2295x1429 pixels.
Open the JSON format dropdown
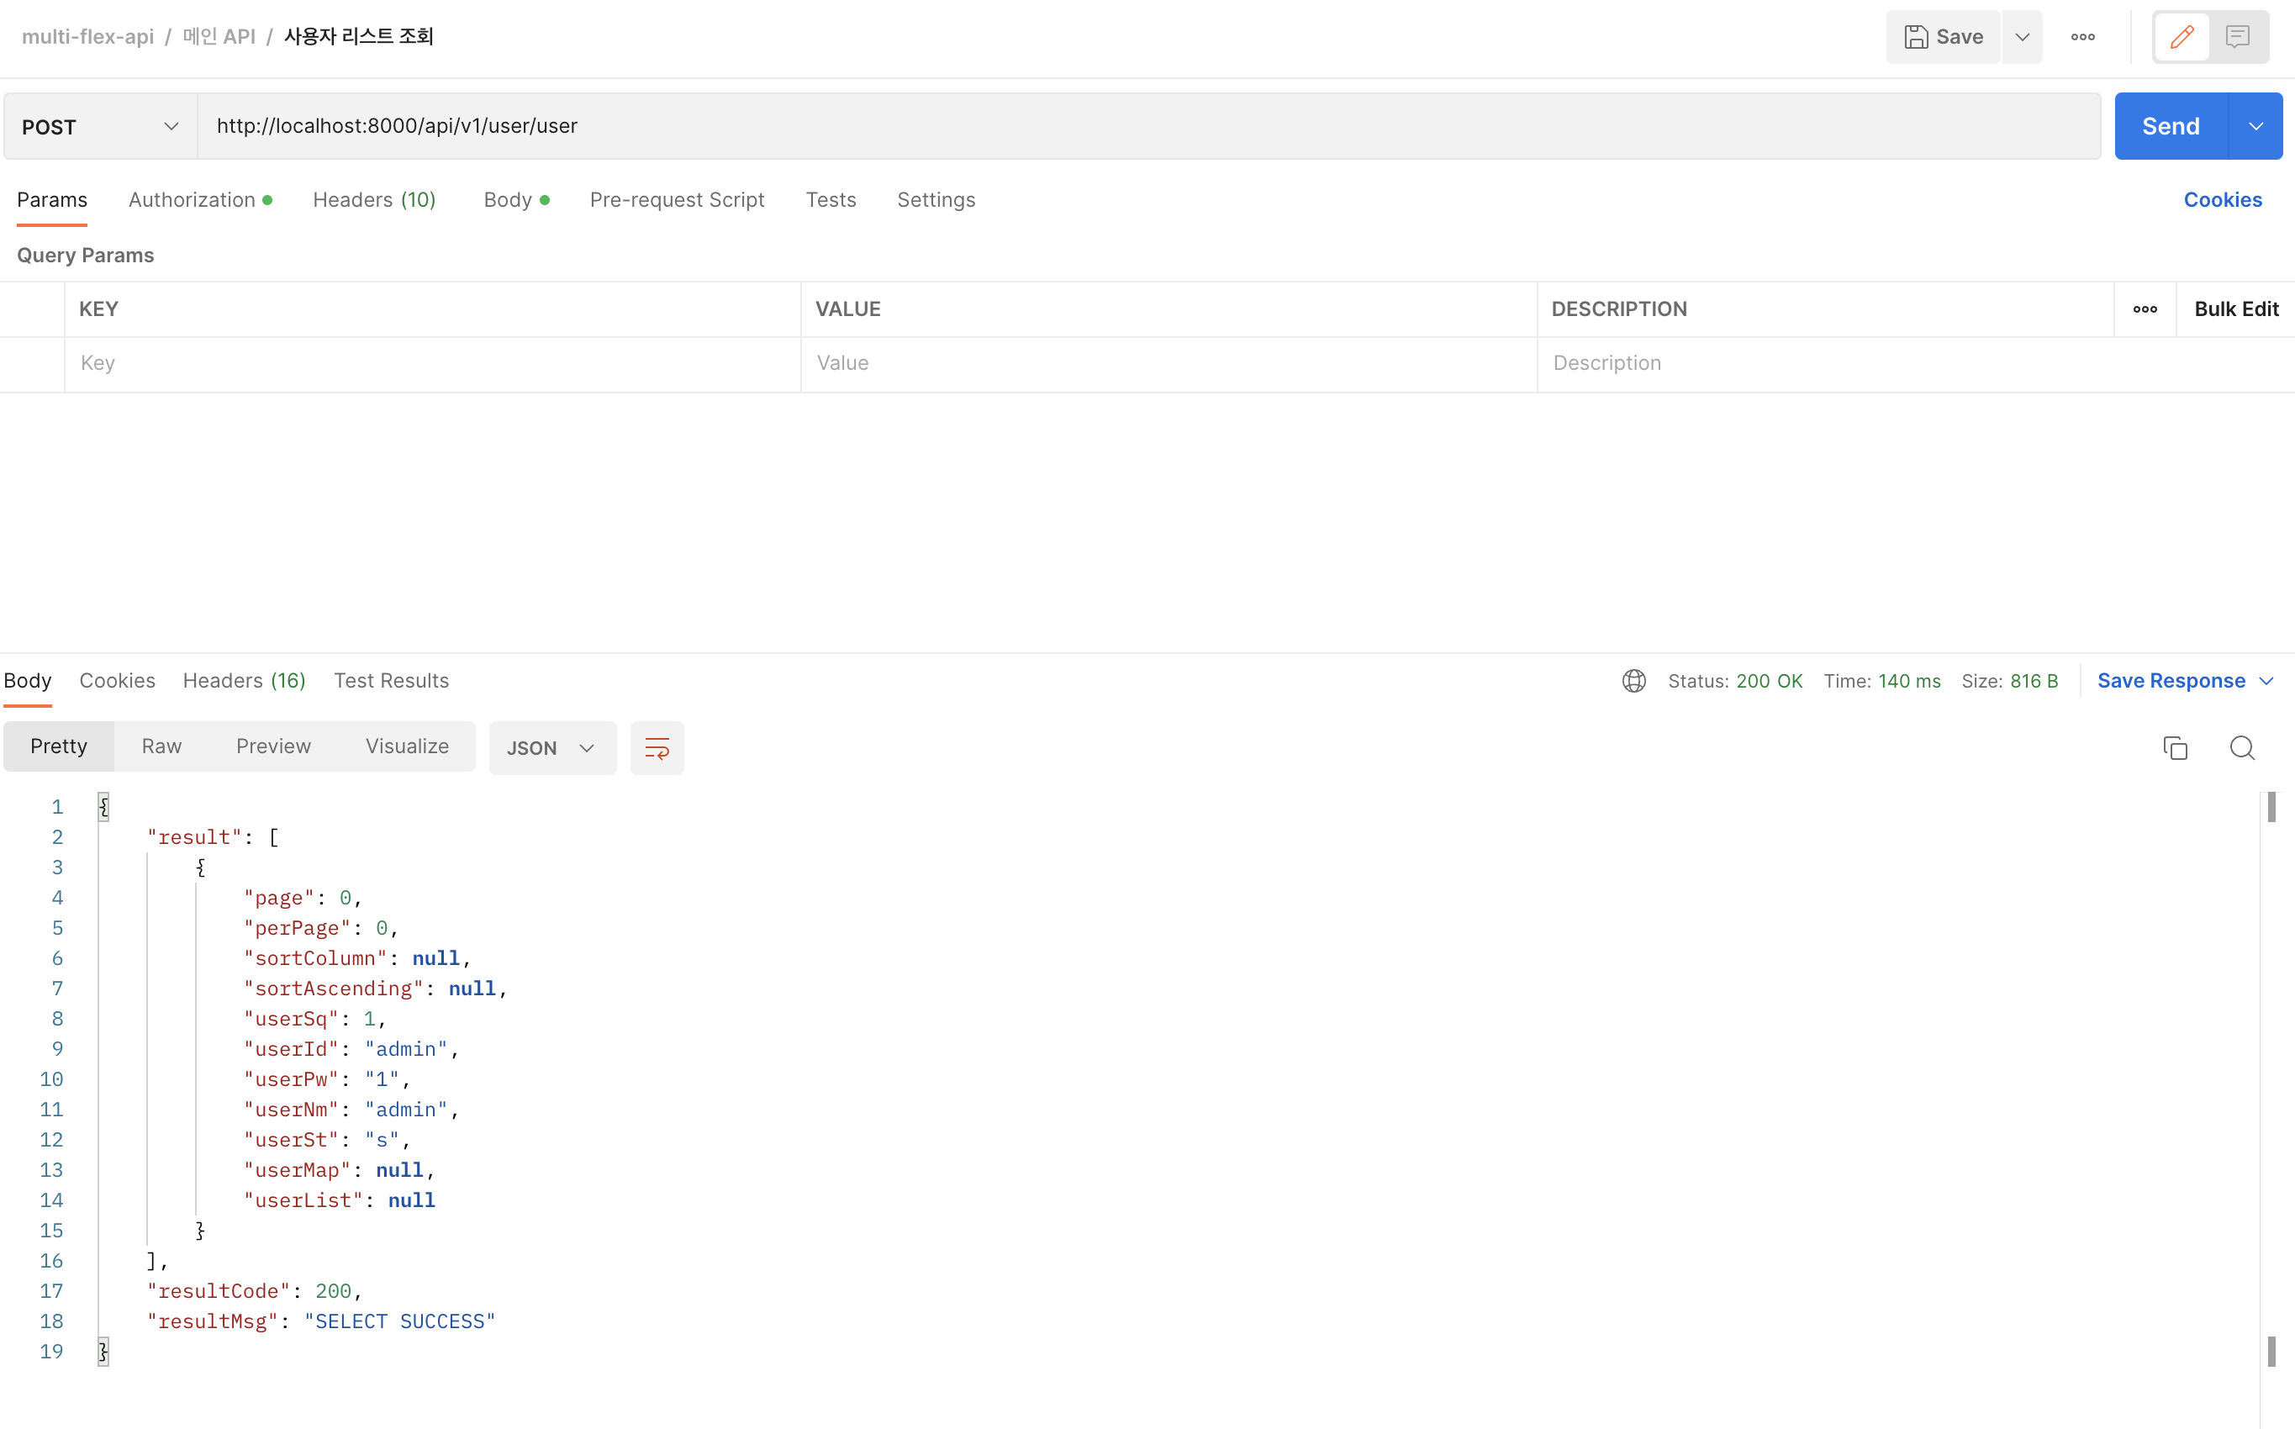pos(551,747)
